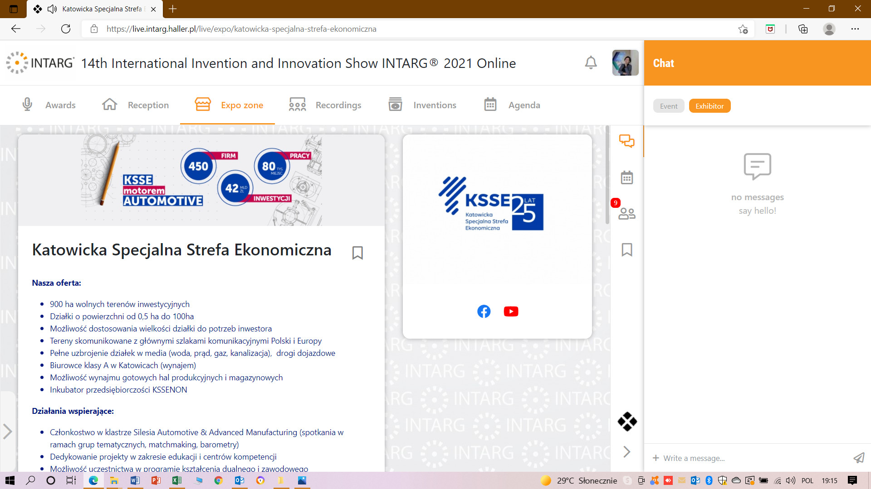Open the chat panel sidebar icon

pos(627,141)
